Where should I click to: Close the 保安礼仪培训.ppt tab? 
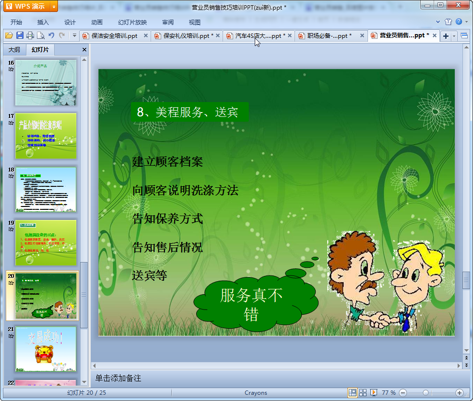click(218, 35)
